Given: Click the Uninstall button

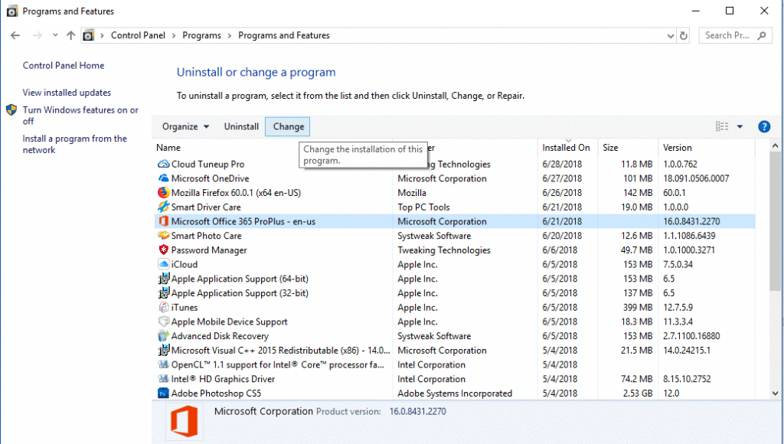Looking at the screenshot, I should (241, 126).
